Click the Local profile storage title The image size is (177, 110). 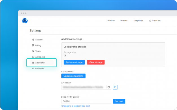point(75,47)
